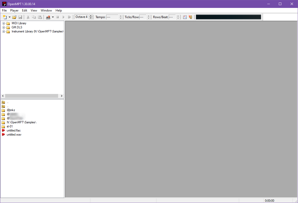Screen dimensions: 298x203
Task: Select the untitled.wav sample file
Action: coord(14,135)
